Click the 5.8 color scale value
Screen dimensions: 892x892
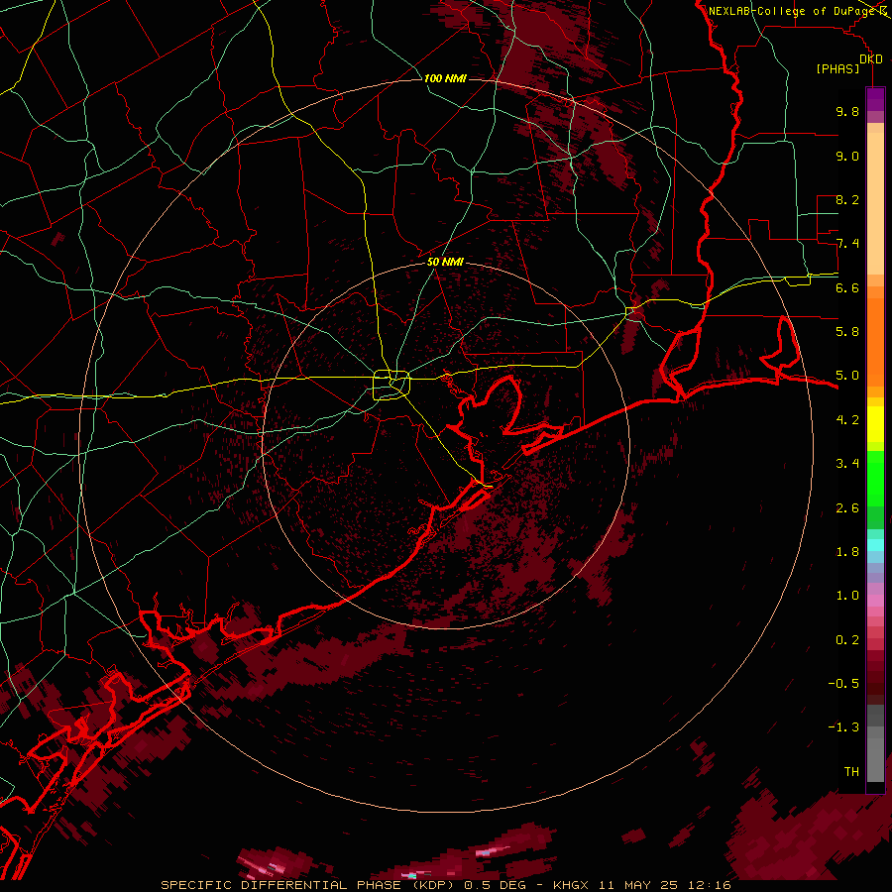[847, 332]
